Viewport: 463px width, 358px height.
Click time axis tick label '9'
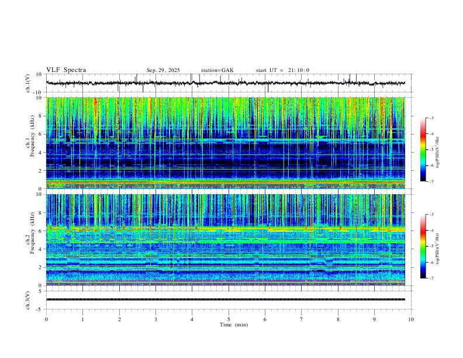pyautogui.click(x=374, y=319)
